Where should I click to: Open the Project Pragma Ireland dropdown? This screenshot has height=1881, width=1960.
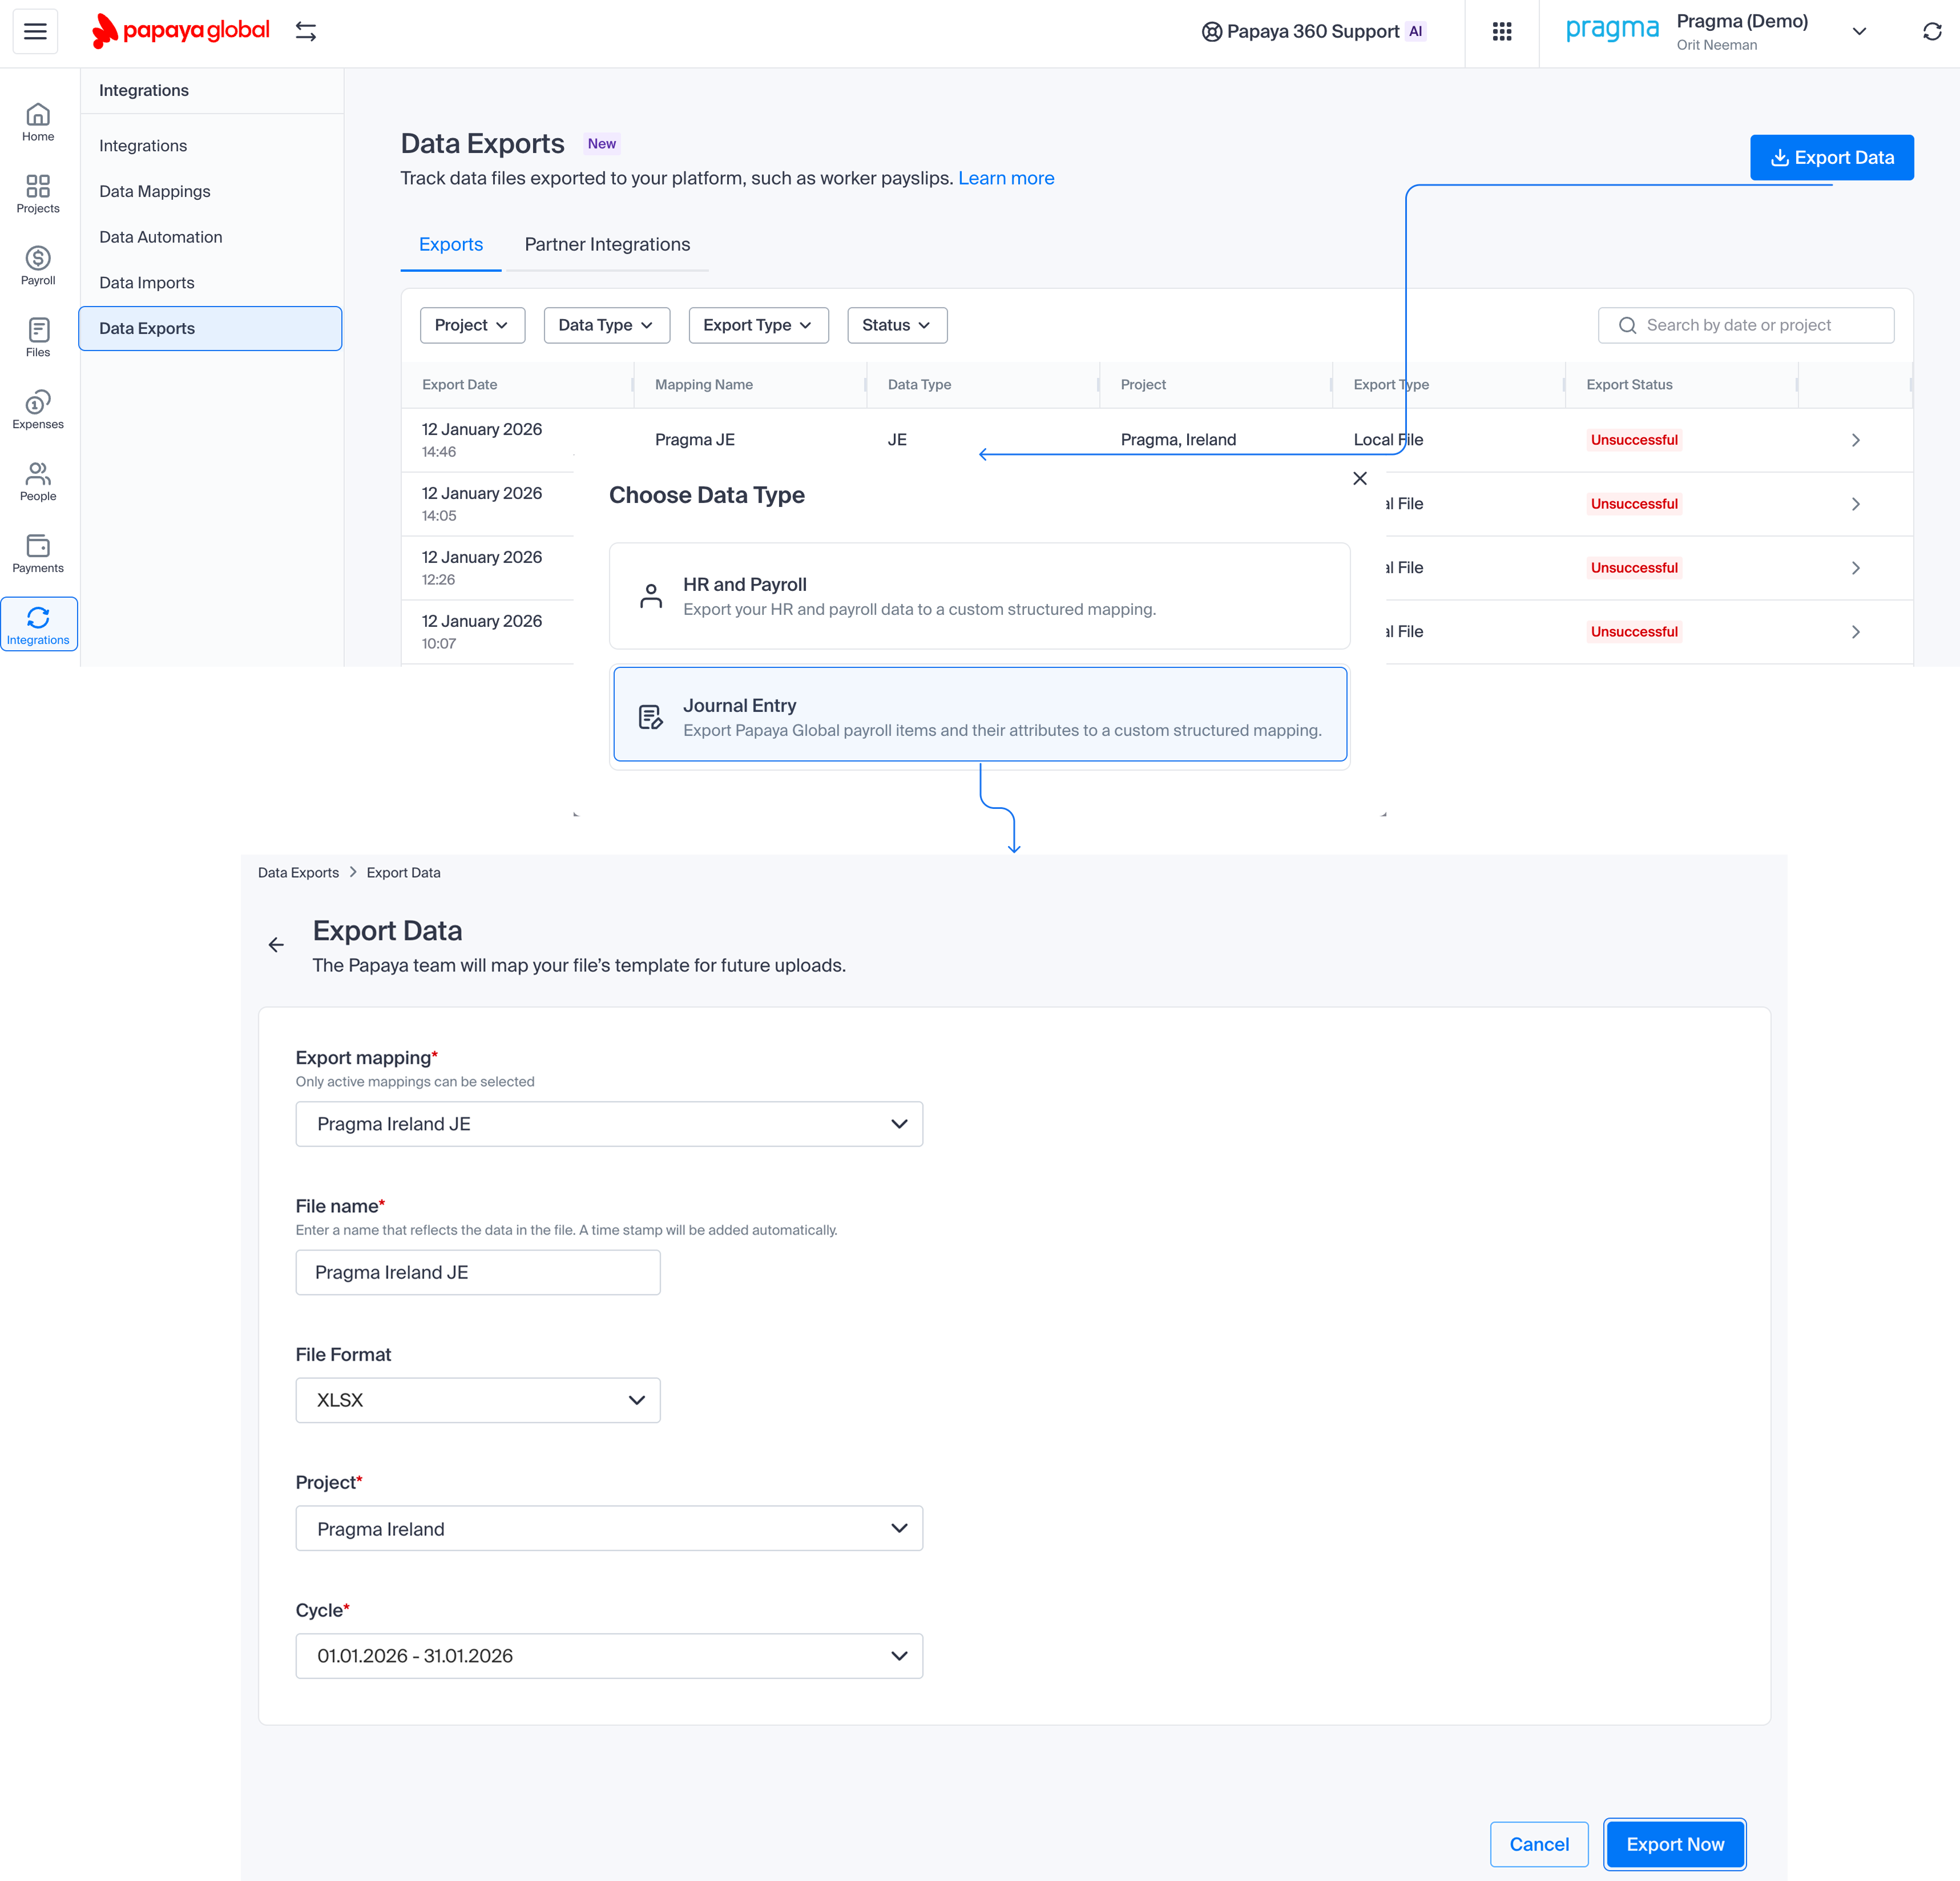(x=609, y=1529)
